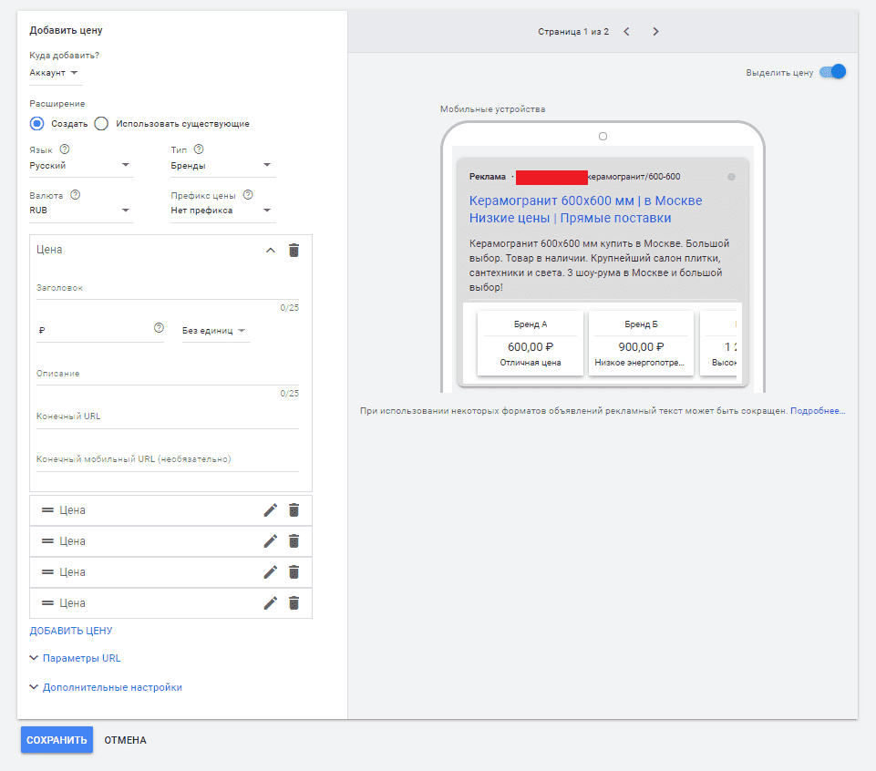Toggle the Выделить цену switch
Screen dimensions: 876x771
[x=832, y=72]
